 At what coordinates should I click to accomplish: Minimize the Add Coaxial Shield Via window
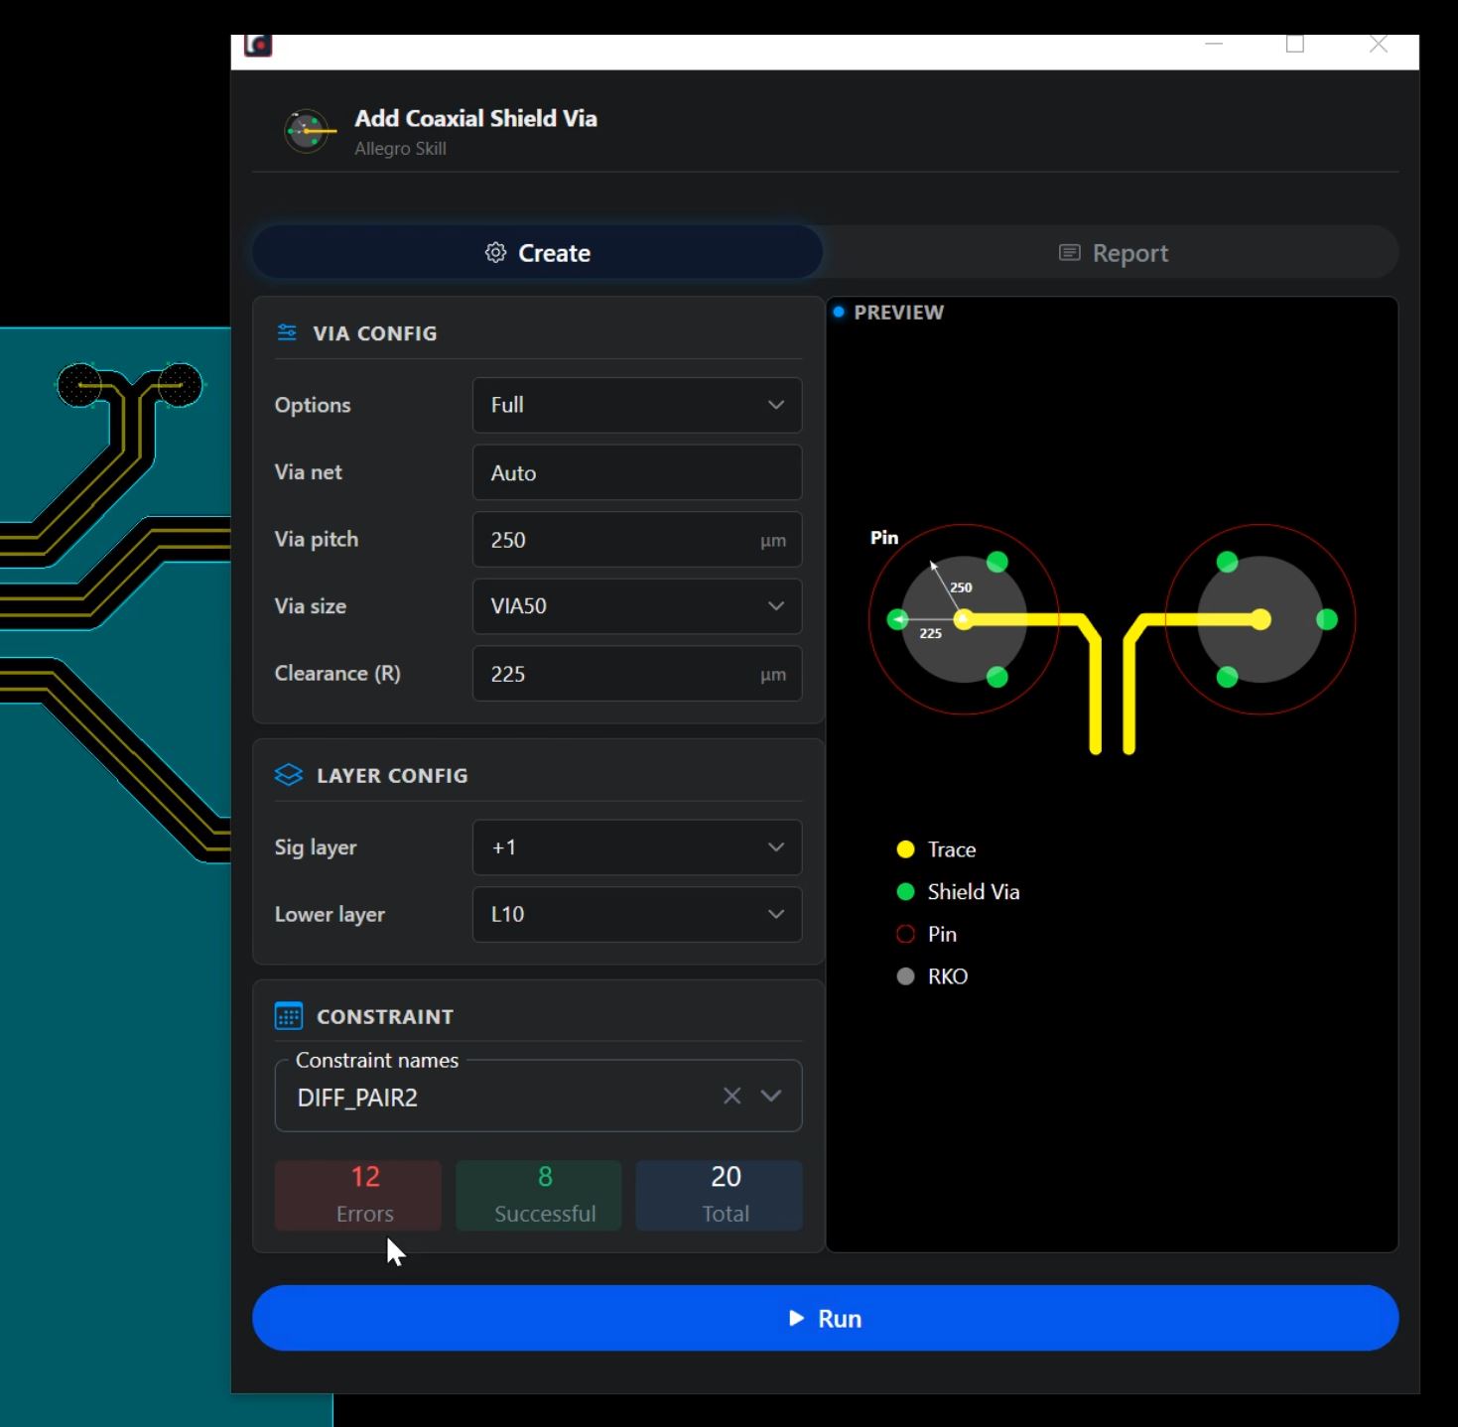click(x=1213, y=44)
